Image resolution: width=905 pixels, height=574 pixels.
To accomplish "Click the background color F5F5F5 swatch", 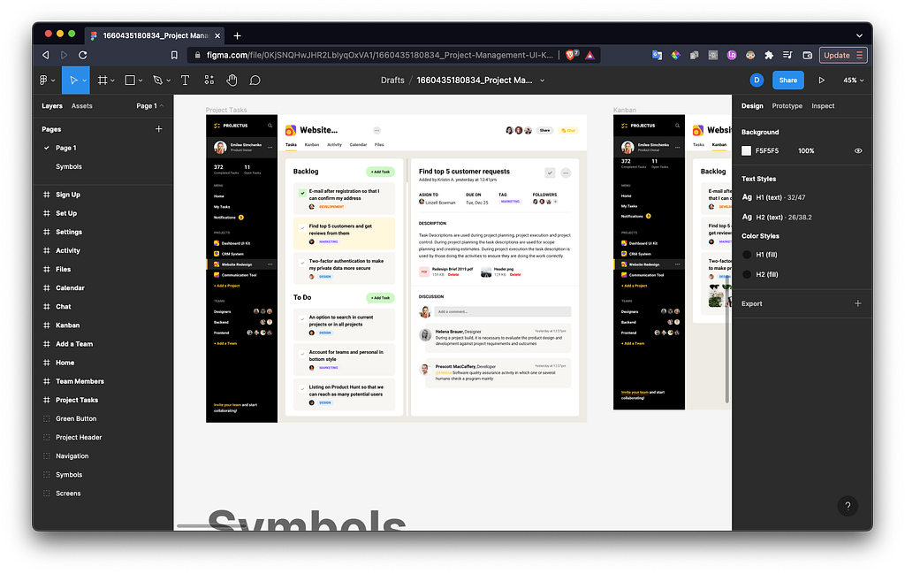I will point(746,150).
